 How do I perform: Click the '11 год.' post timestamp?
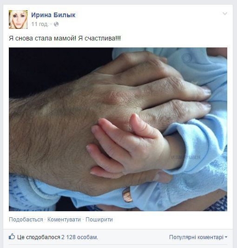point(40,24)
